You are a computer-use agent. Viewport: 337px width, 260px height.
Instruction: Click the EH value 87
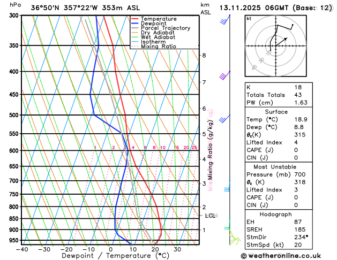tap(298, 222)
